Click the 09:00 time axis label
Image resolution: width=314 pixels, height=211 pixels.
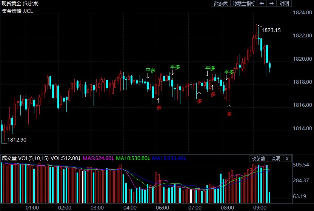260,208
